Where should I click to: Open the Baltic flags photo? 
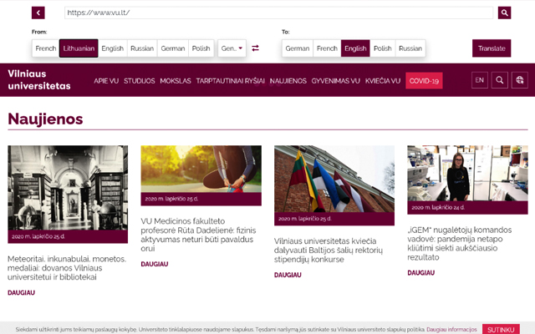pos(334,179)
